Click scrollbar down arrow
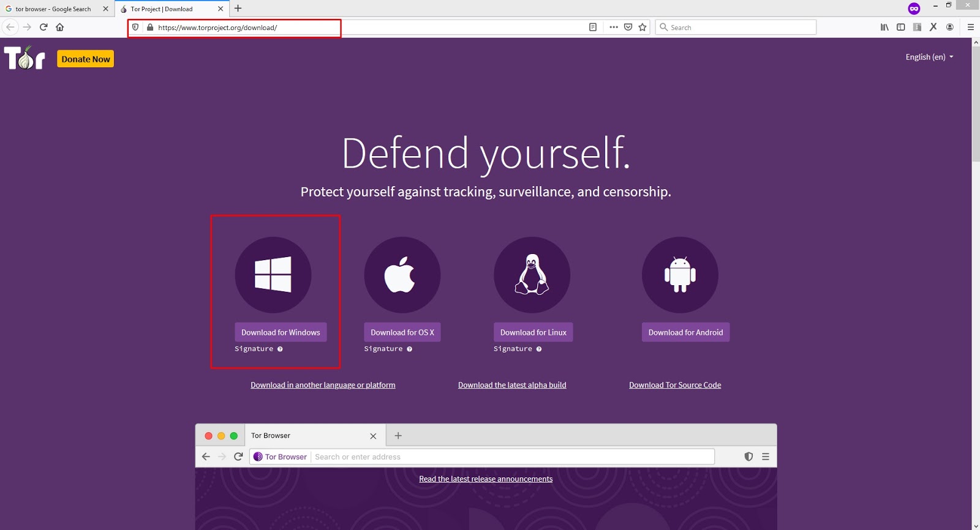This screenshot has height=530, width=980. click(976, 526)
